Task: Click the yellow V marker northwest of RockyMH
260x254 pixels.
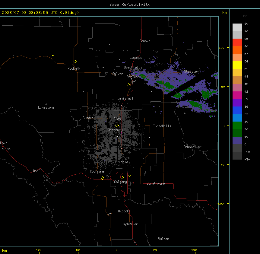Action: pos(53,56)
